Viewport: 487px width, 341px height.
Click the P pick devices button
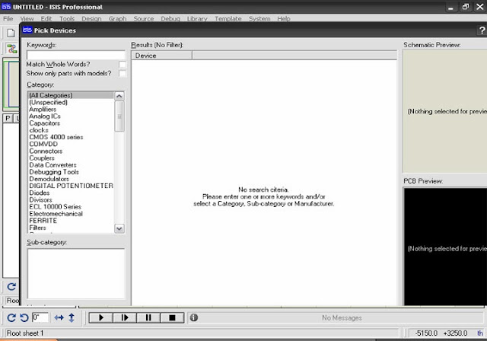[8, 118]
